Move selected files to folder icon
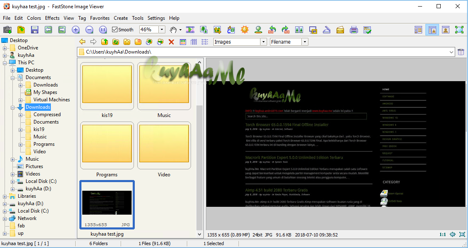This screenshot has width=468, height=248. pyautogui.click(x=160, y=42)
